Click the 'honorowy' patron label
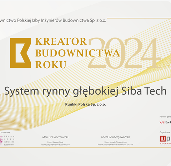The width and height of the screenshot is (171, 166). [5, 132]
